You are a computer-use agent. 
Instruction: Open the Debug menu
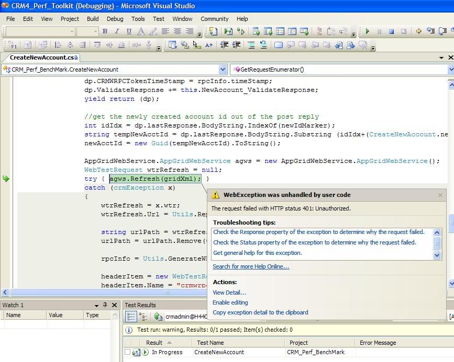(115, 19)
